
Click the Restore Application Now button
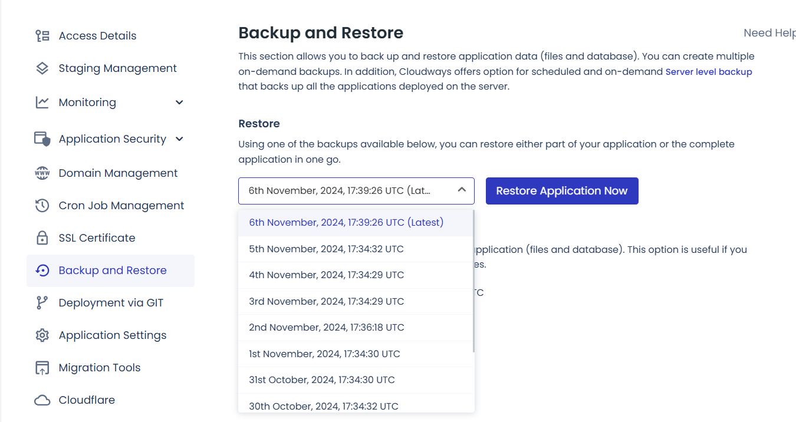pyautogui.click(x=562, y=191)
